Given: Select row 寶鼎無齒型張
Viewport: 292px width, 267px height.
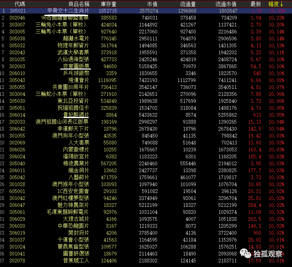Looking at the screenshot, I should tap(146, 247).
